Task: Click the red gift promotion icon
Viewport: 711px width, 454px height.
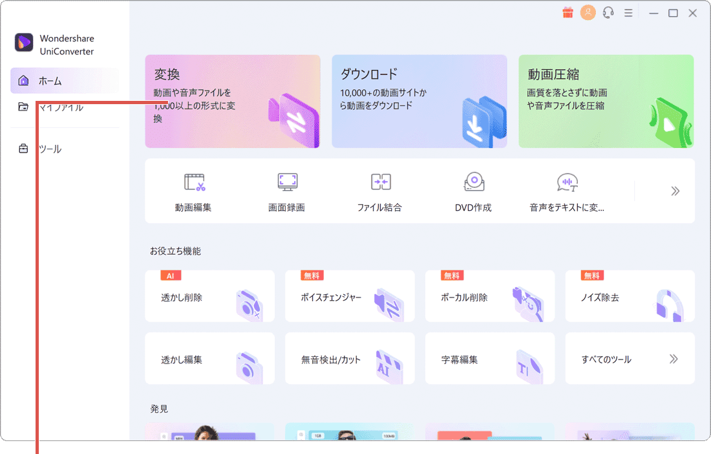Action: coord(568,12)
